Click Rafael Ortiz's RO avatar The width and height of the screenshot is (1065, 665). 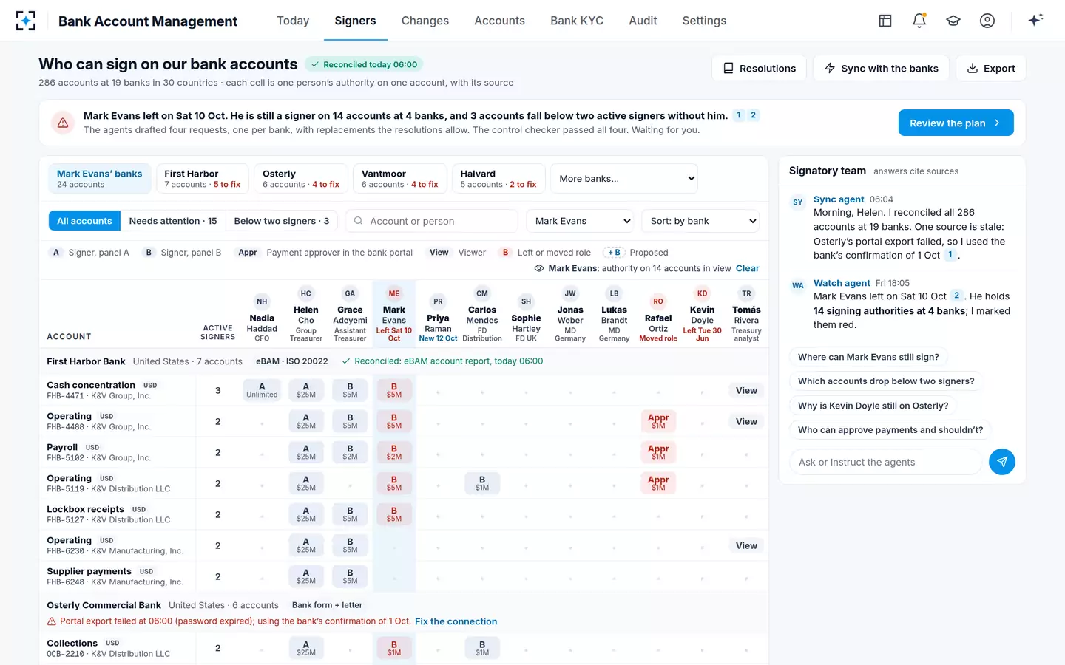point(658,301)
